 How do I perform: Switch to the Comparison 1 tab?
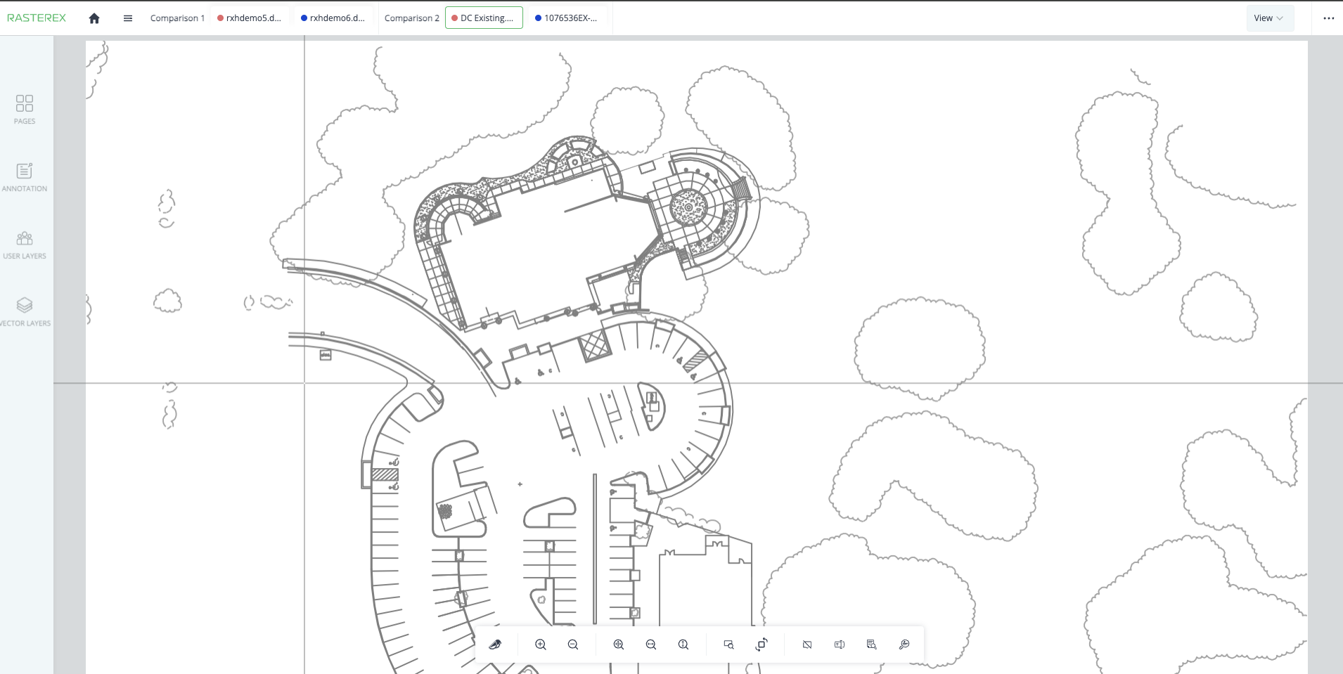(x=177, y=18)
